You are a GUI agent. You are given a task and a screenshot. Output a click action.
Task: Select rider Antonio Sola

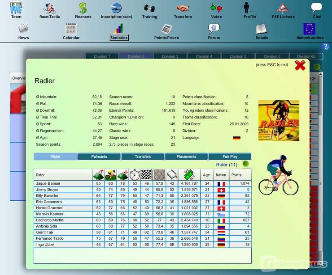coord(143,226)
